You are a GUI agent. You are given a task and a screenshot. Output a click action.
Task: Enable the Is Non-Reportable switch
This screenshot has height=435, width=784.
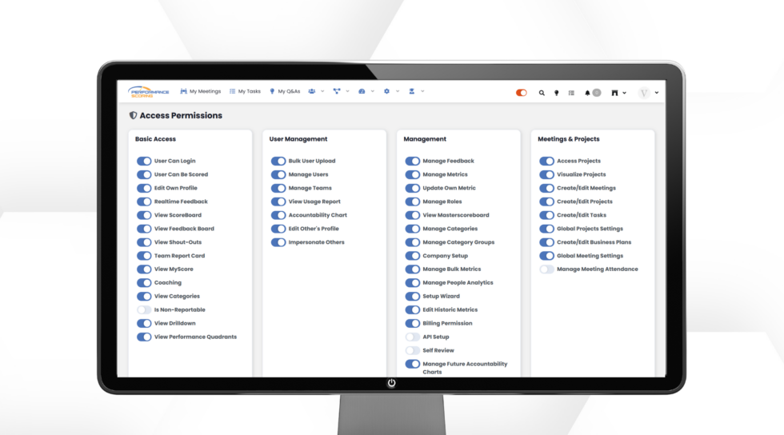pyautogui.click(x=144, y=310)
